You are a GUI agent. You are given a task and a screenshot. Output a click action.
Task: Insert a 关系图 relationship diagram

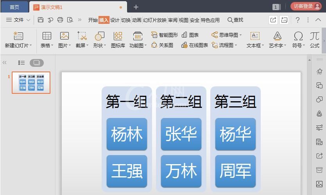[x=162, y=45]
